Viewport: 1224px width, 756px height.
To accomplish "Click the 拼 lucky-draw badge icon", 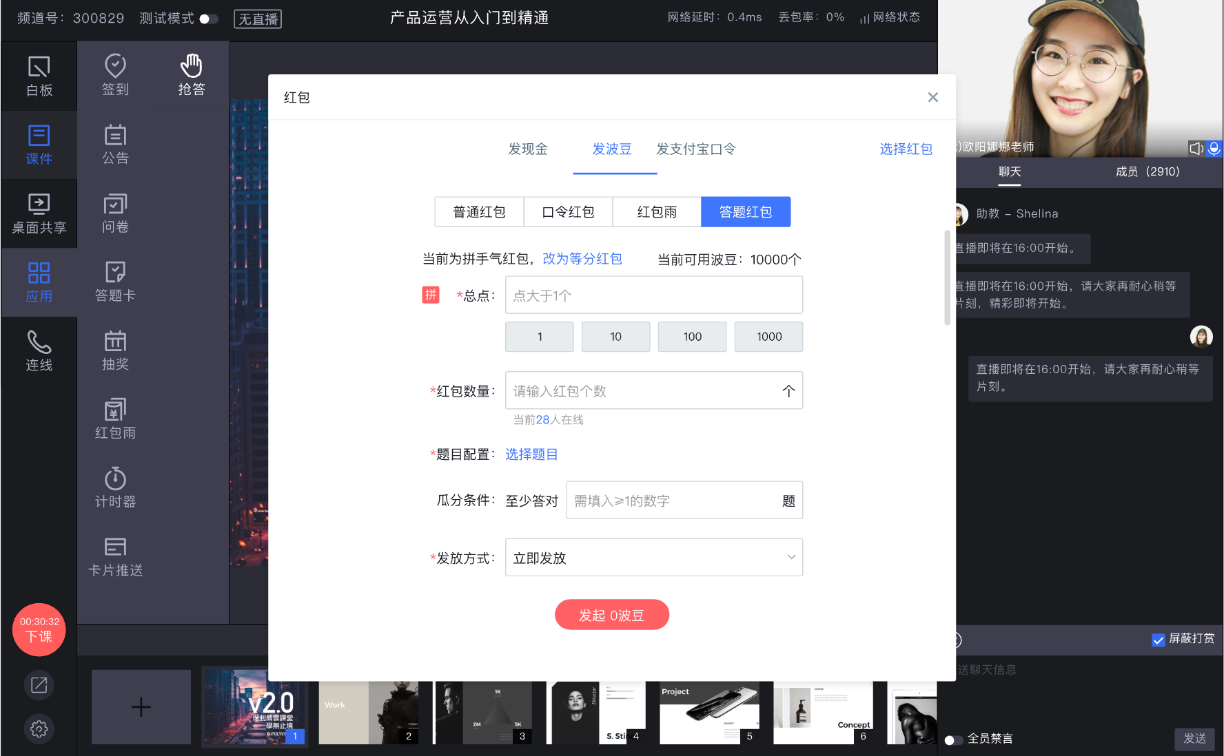I will coord(431,295).
